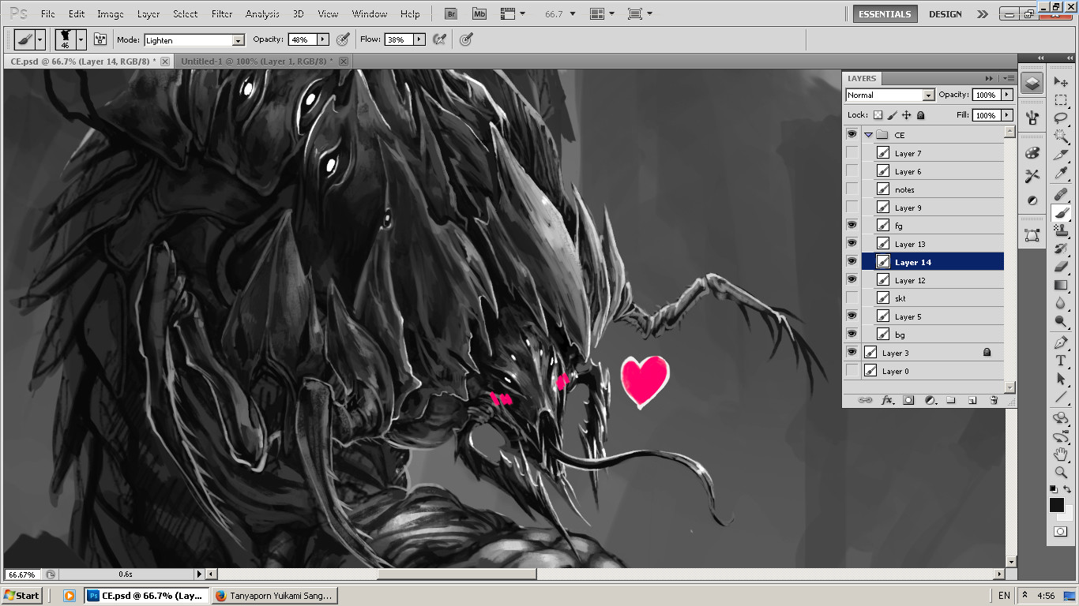Viewport: 1079px width, 606px height.
Task: Open the Color panel icon
Action: (1032, 154)
